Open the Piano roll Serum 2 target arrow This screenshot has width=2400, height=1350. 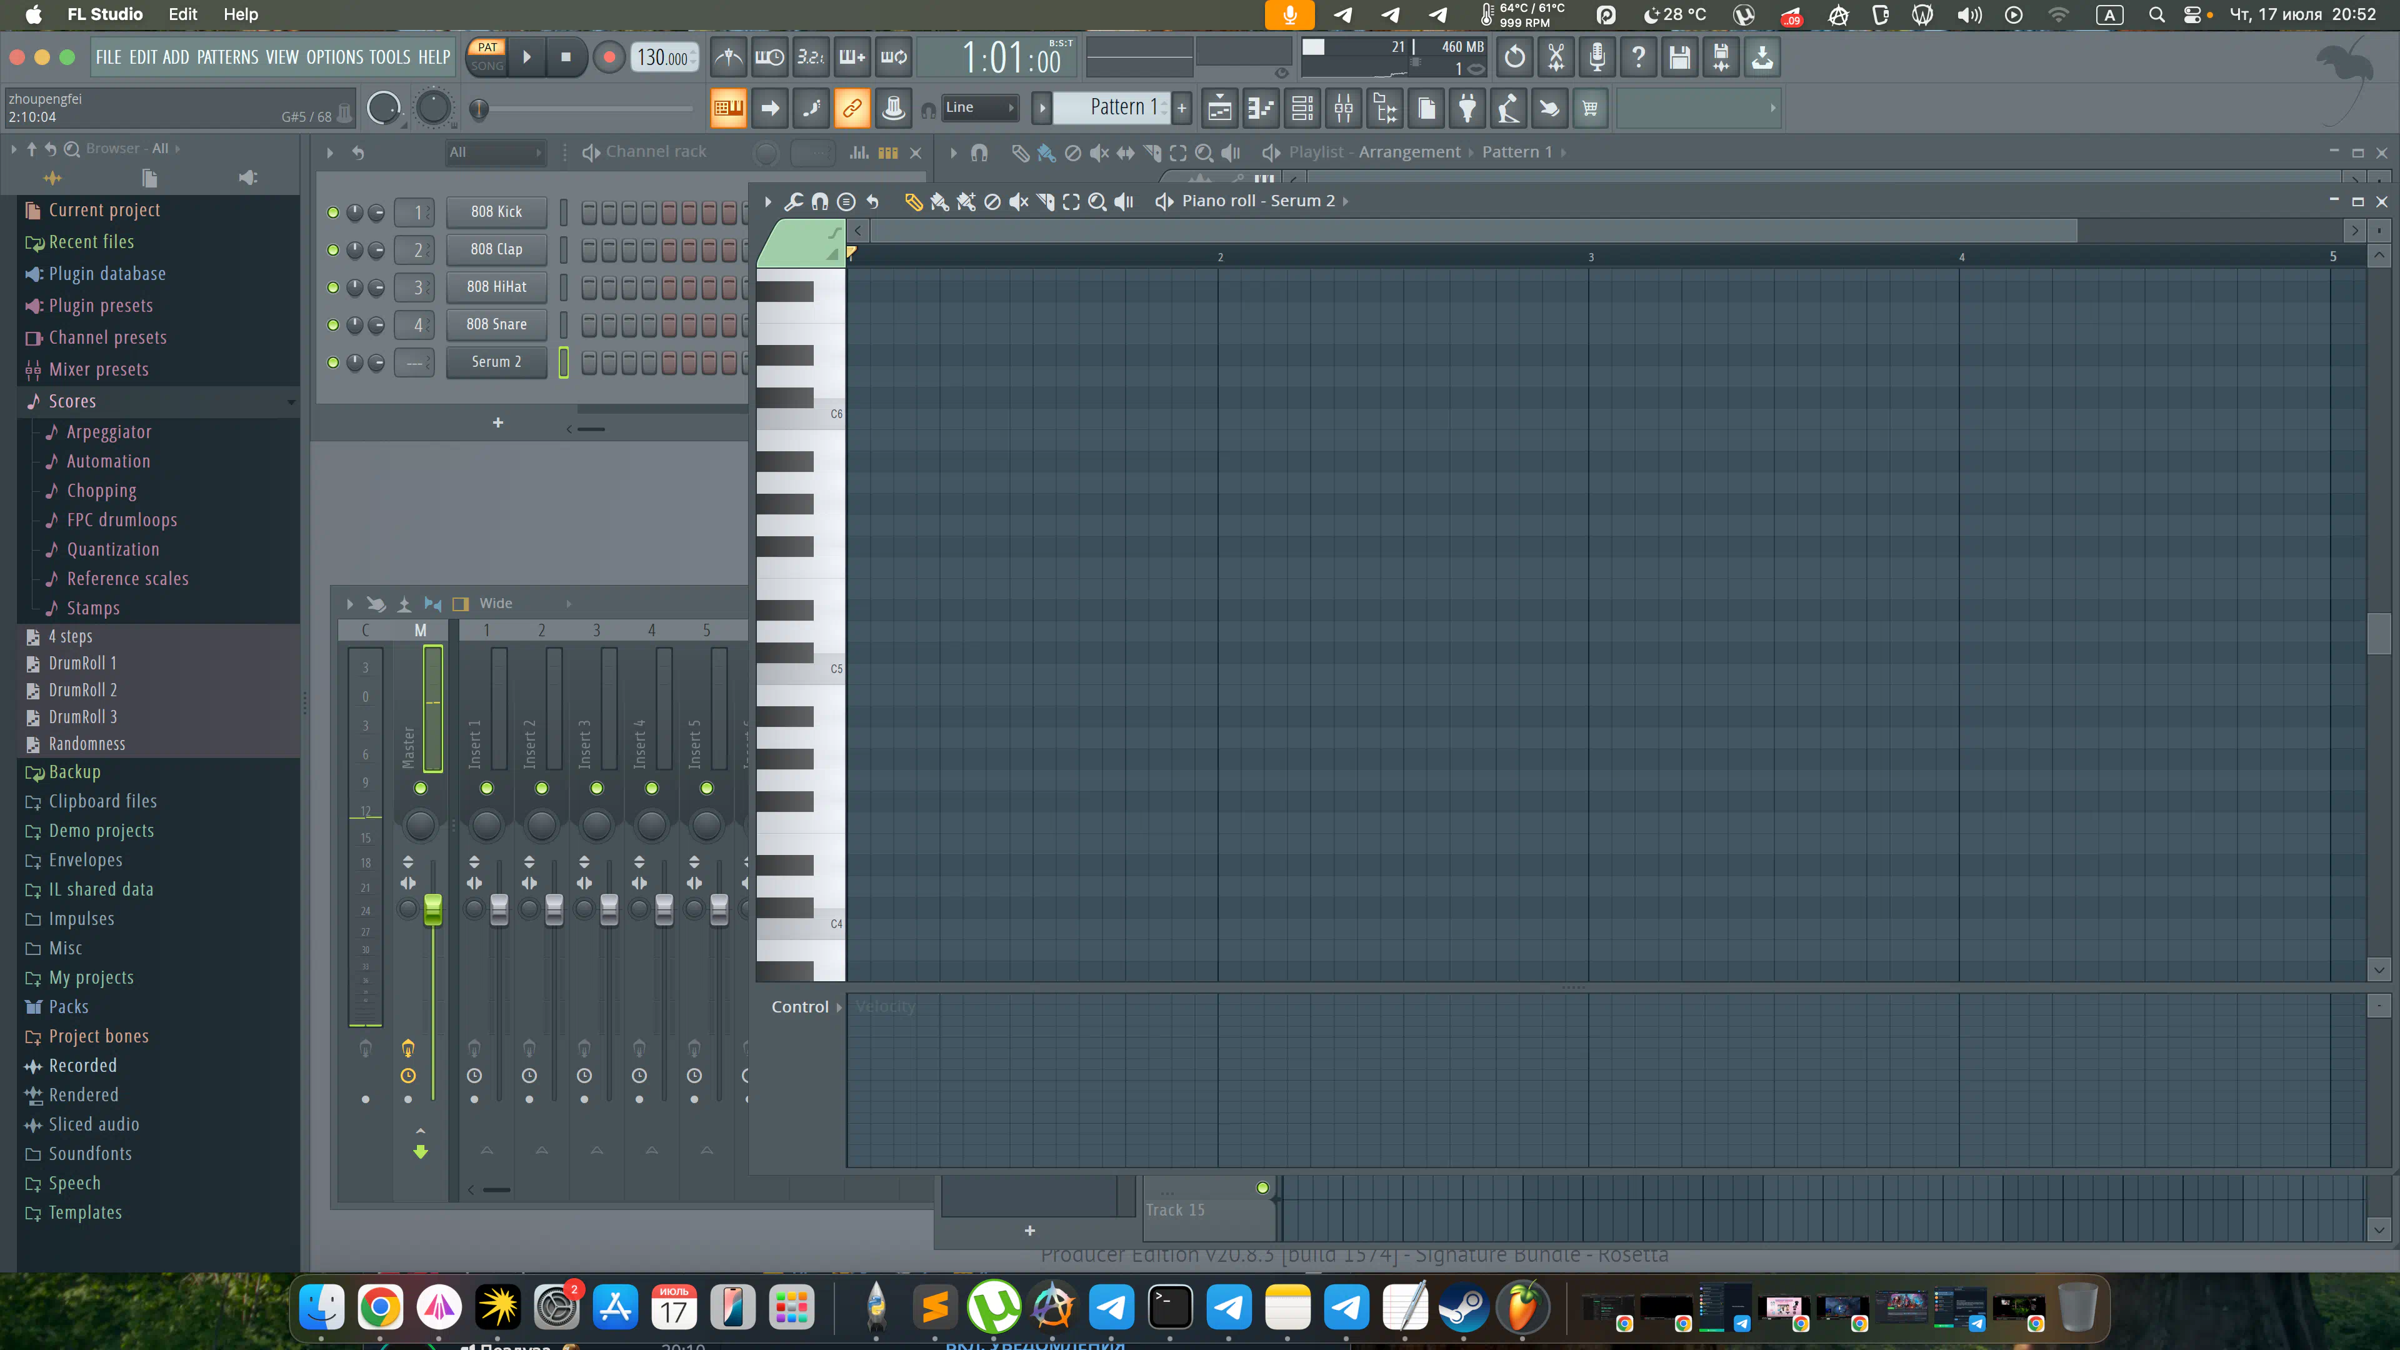[x=1346, y=201]
